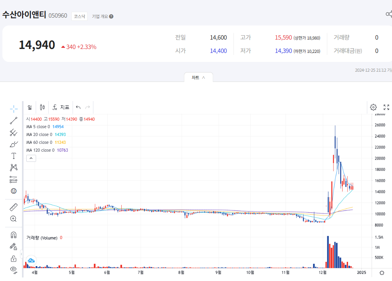The image size is (392, 281).
Task: Open the 일 timeframe selector
Action: tap(30, 107)
